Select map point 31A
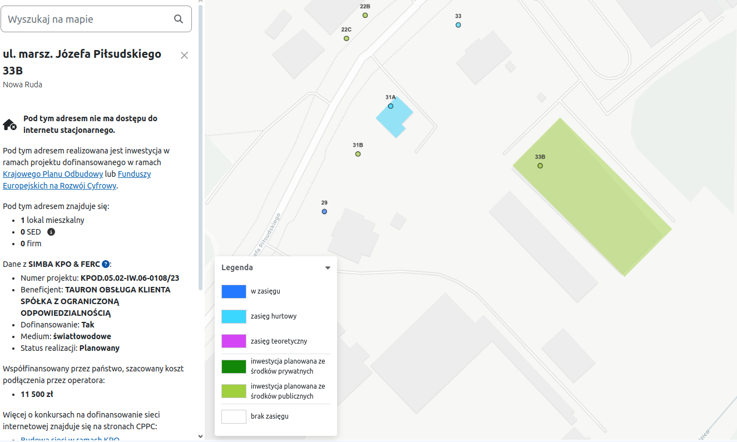This screenshot has height=442, width=737. tap(390, 106)
